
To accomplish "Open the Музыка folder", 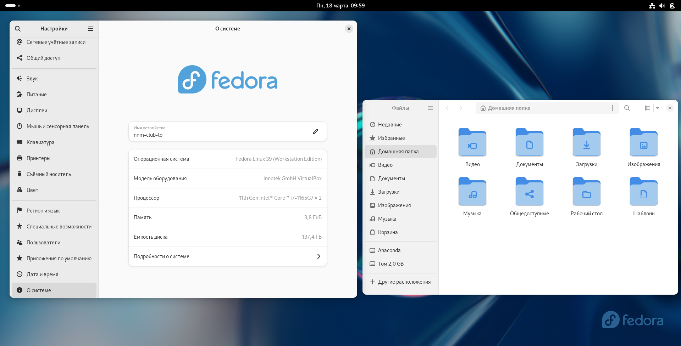I will click(x=472, y=192).
